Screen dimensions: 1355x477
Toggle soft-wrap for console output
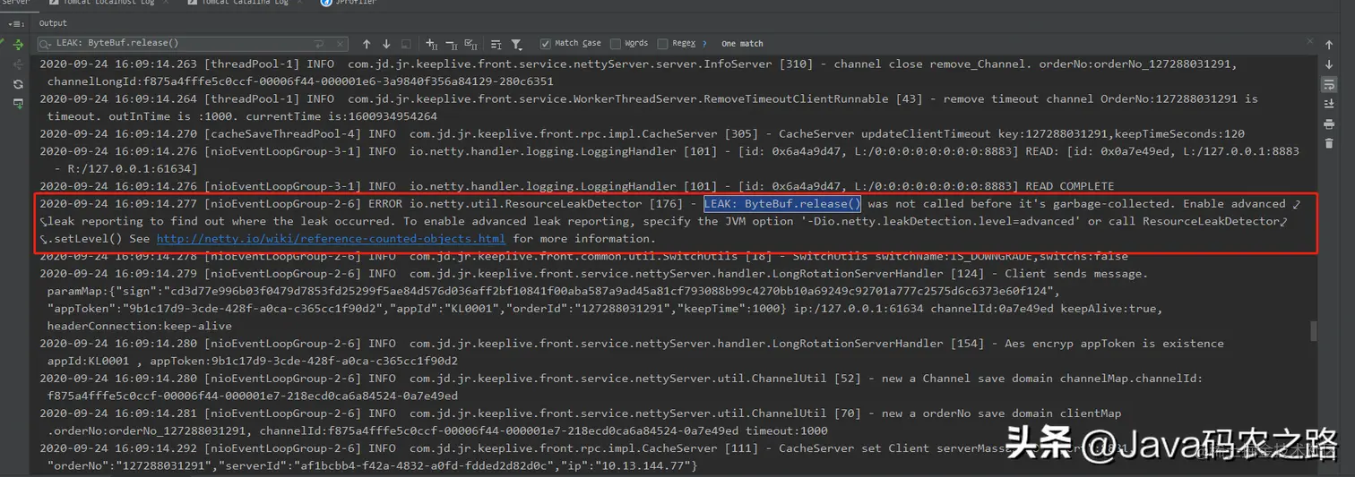(1329, 84)
